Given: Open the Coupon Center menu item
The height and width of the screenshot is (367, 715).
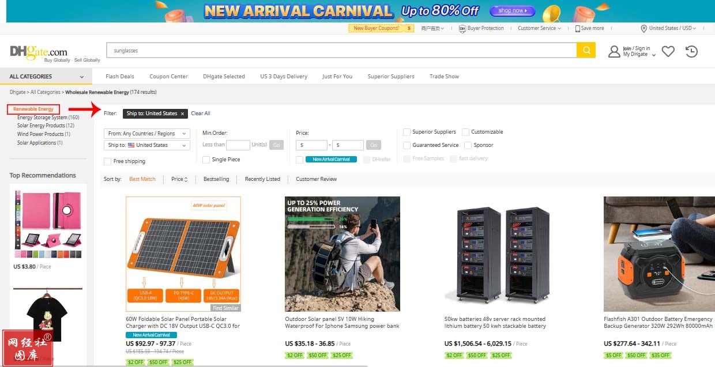Looking at the screenshot, I should (x=168, y=77).
